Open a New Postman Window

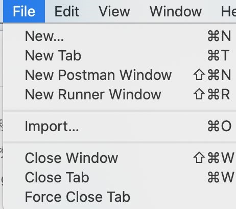120,75
